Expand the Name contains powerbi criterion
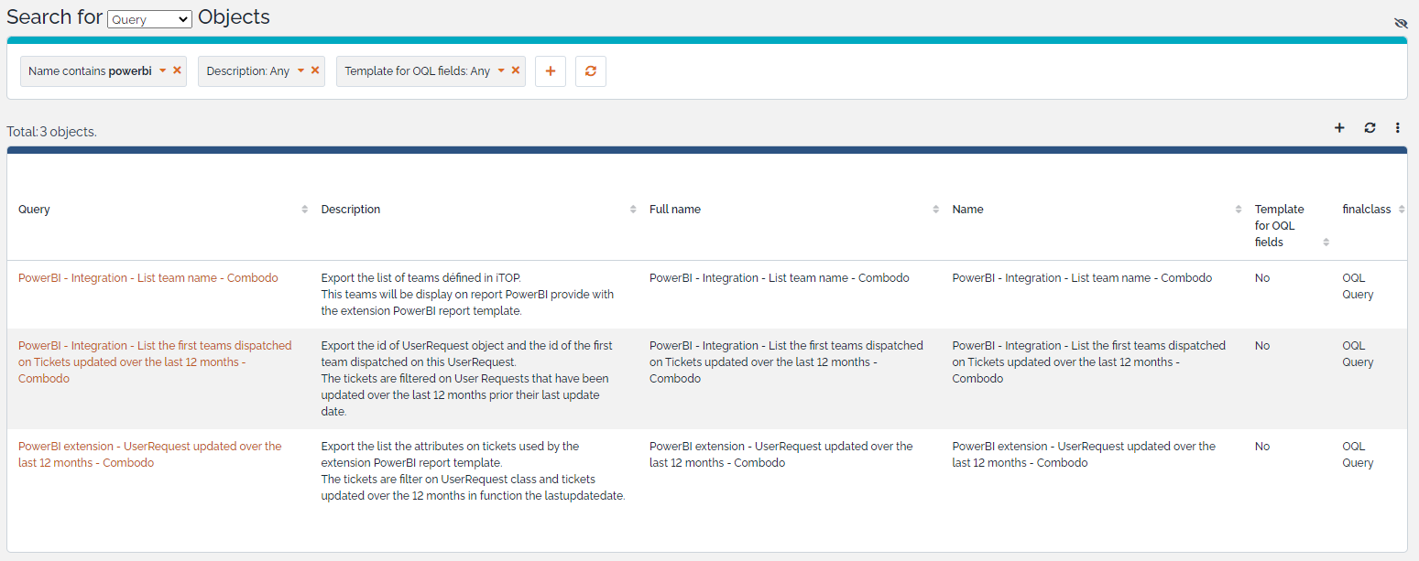The image size is (1419, 561). (163, 70)
